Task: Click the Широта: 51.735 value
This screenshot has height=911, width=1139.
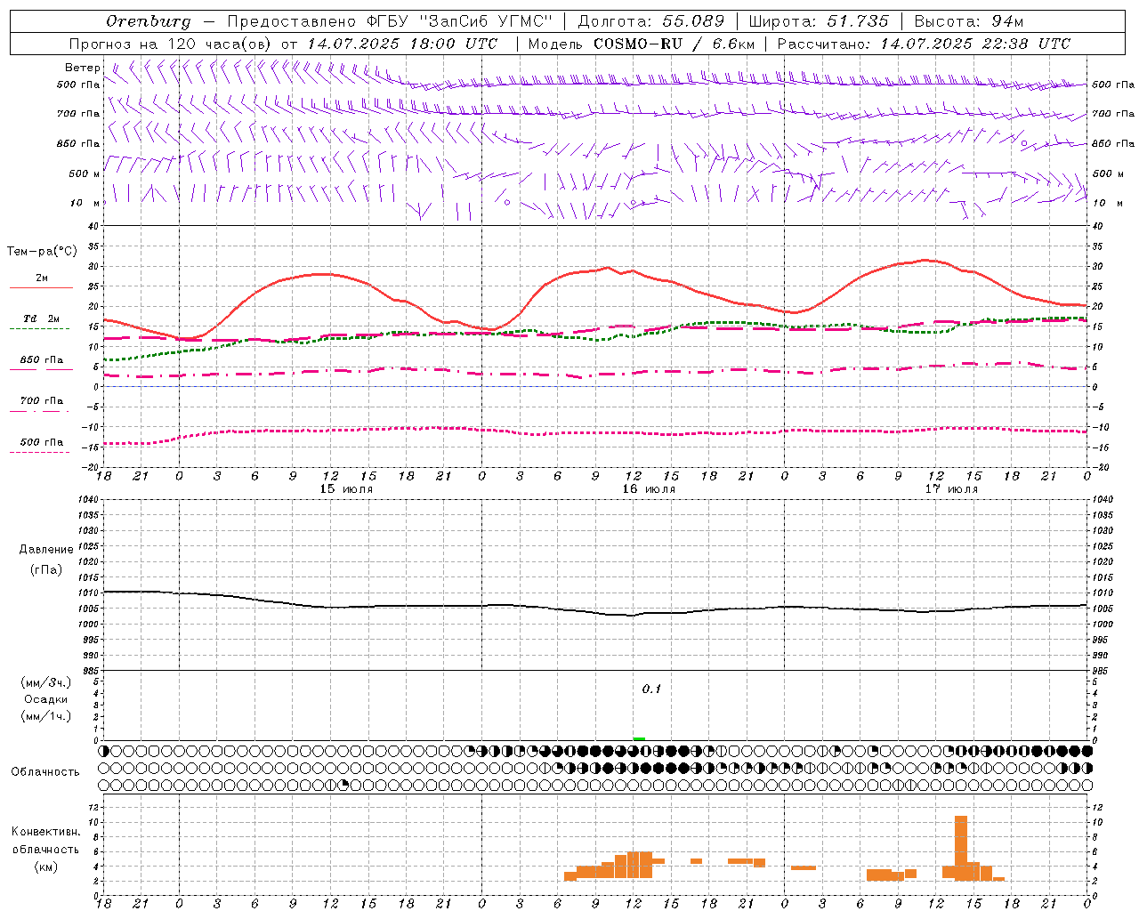Action: tap(819, 21)
